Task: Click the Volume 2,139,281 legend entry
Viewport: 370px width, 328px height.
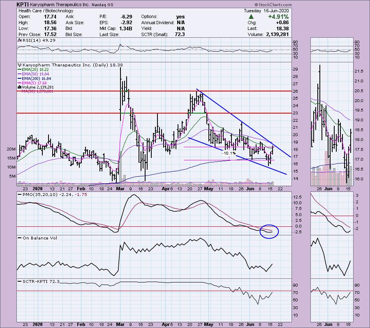Action: tap(37, 87)
